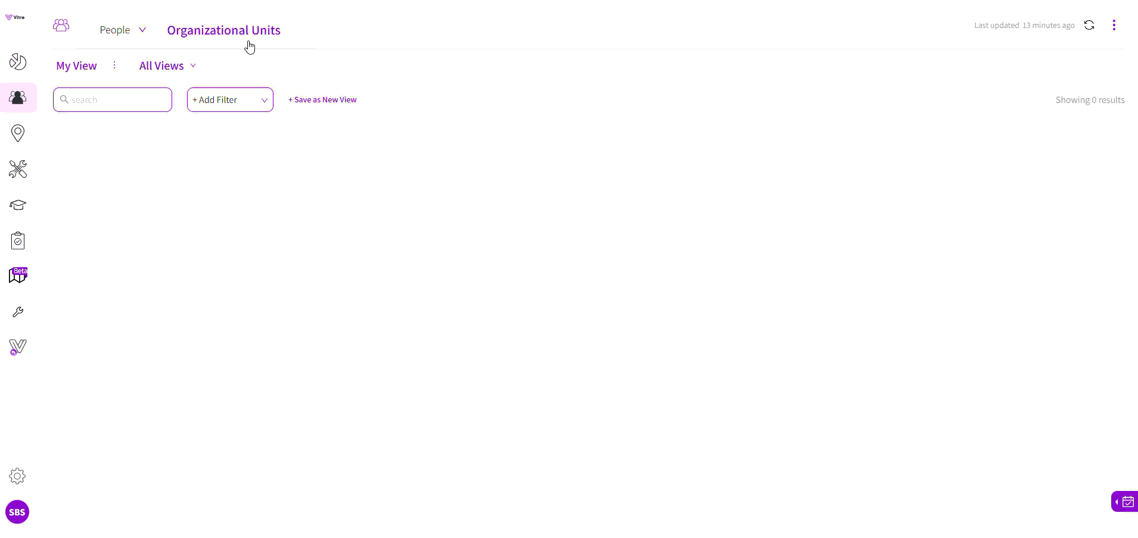
Task: Click the people group header icon
Action: pyautogui.click(x=61, y=25)
